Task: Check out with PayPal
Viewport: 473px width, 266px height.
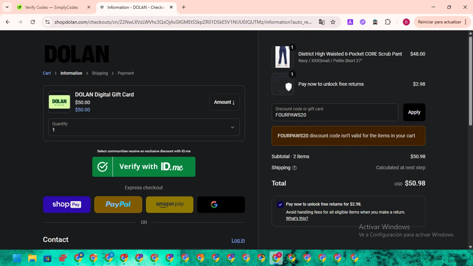Action: [x=118, y=204]
